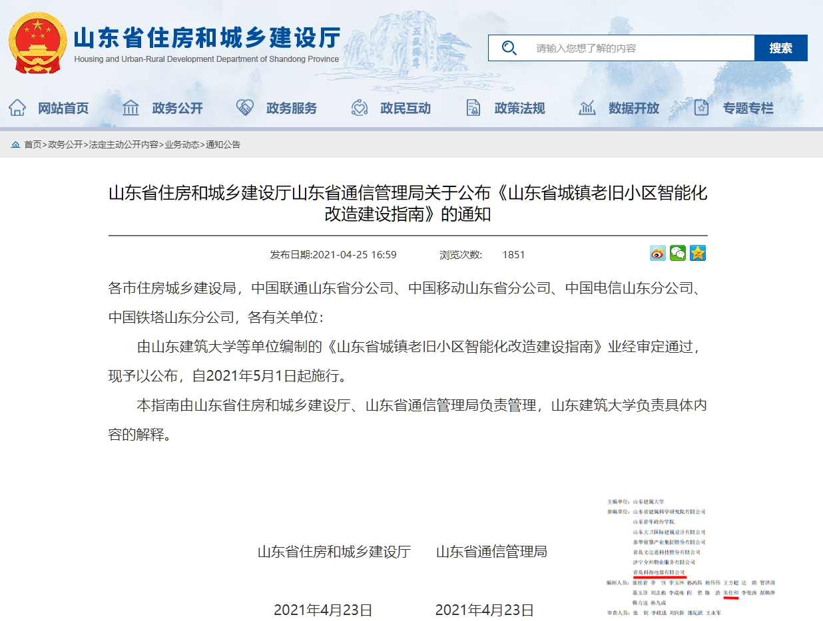This screenshot has width=823, height=621.
Task: Open 法定主动公开内容 breadcrumb link
Action: 124,144
